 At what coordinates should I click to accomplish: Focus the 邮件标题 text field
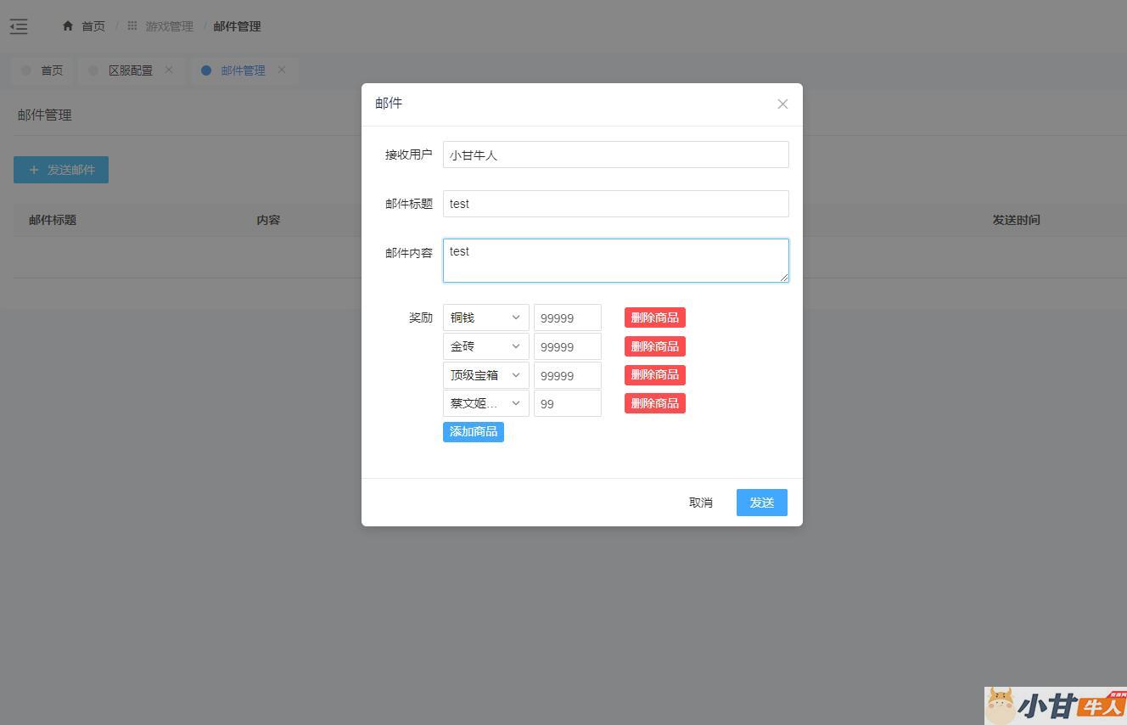pos(615,204)
